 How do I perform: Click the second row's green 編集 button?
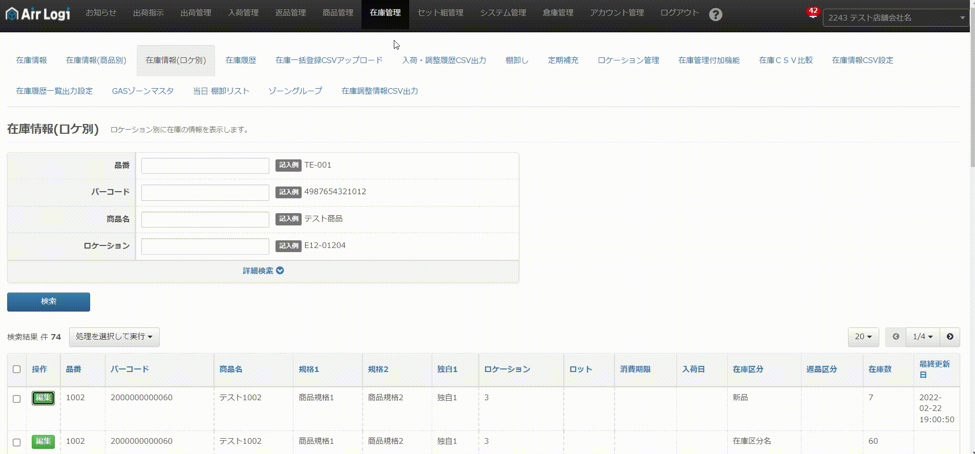43,442
